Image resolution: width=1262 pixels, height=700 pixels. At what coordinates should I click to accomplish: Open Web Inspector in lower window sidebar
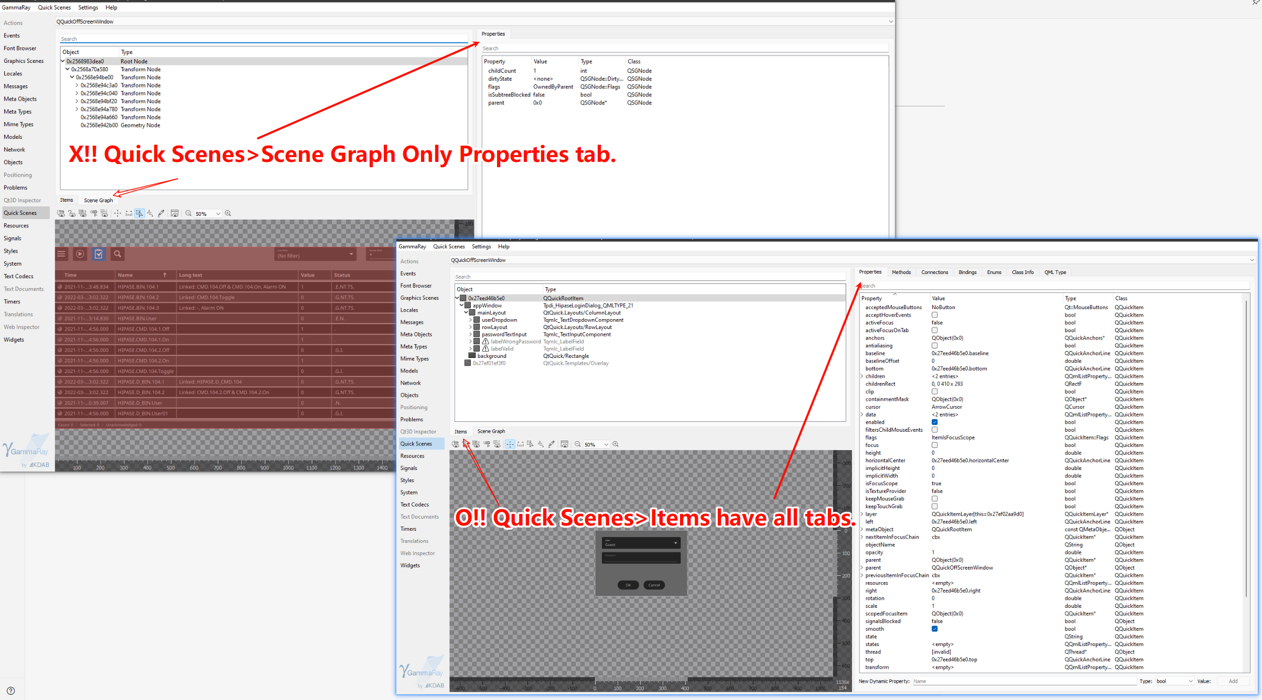click(x=417, y=553)
